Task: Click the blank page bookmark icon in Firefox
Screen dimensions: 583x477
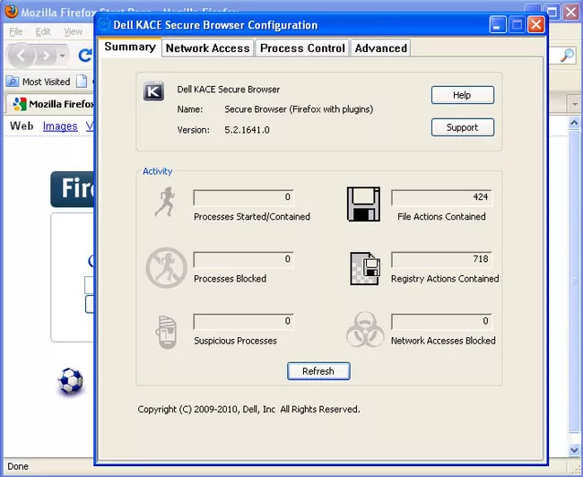Action: (x=82, y=82)
